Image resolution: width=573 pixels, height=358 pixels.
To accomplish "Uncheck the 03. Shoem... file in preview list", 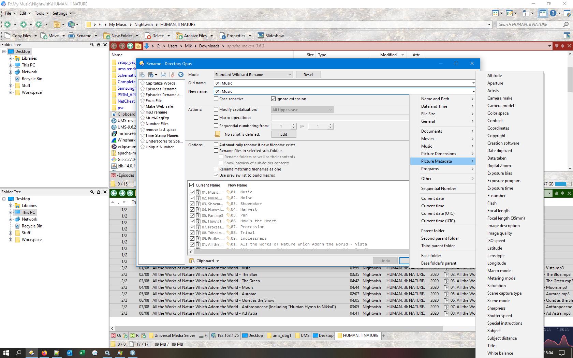I will (192, 204).
